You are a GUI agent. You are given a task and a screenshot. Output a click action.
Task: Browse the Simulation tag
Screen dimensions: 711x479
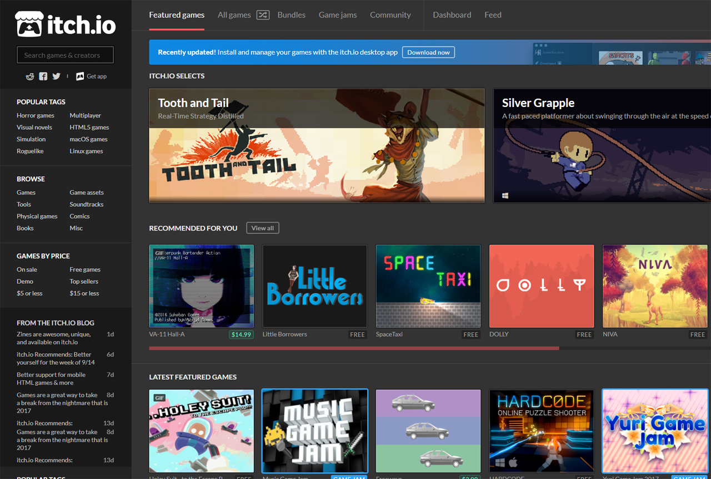[31, 139]
